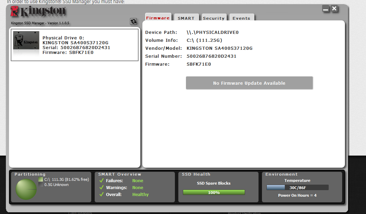Open the Events tab
This screenshot has width=366, height=214.
point(241,18)
